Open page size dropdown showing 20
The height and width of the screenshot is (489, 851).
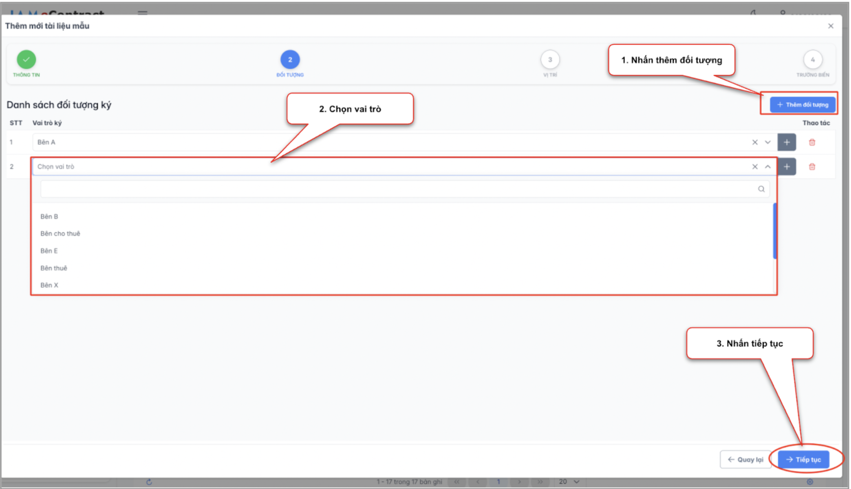pyautogui.click(x=569, y=482)
